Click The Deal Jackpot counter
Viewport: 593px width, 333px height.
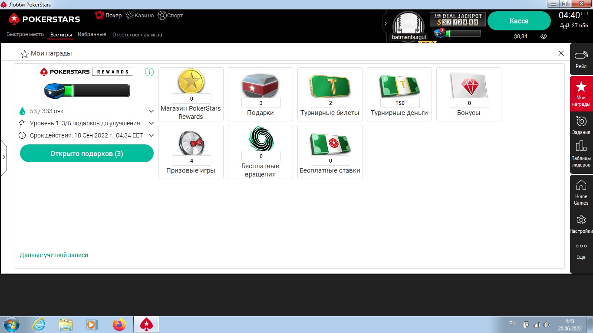click(x=458, y=20)
